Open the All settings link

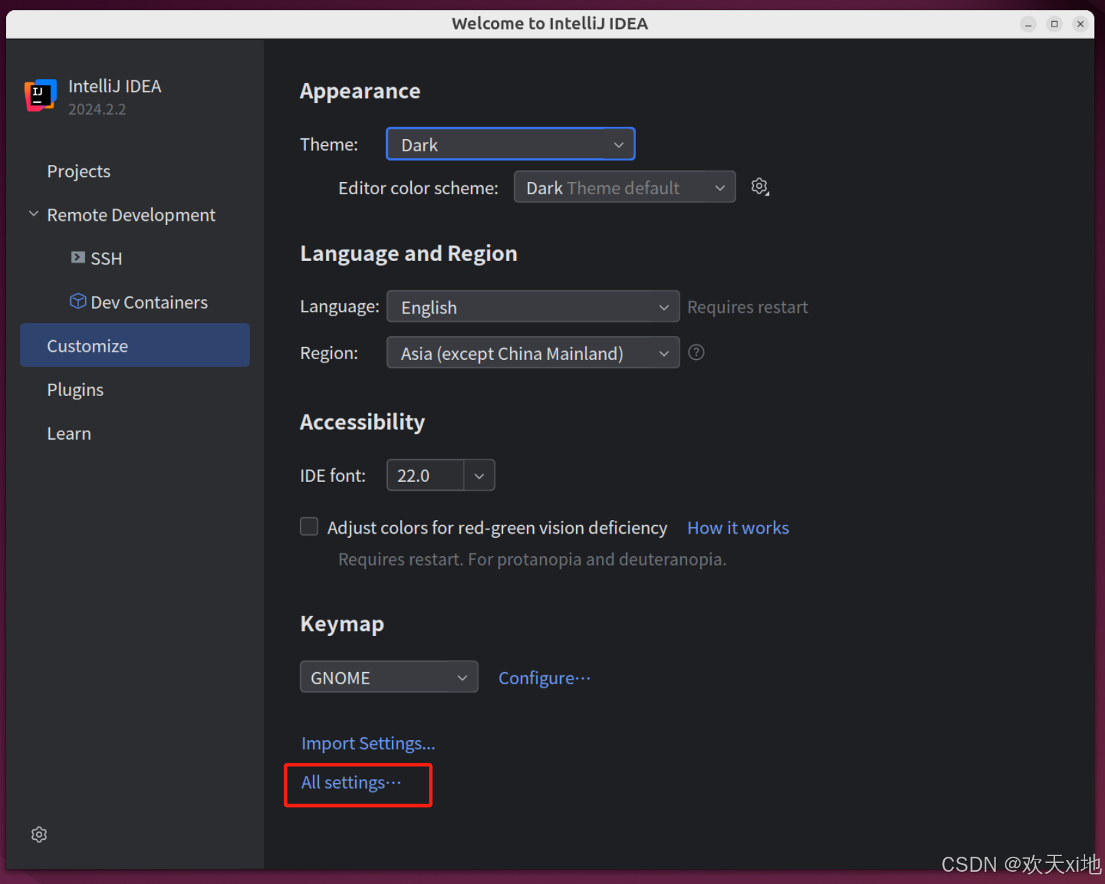351,782
